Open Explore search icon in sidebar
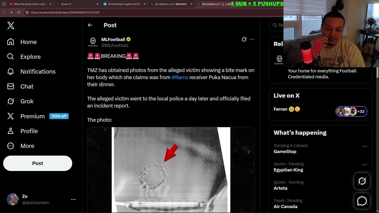 coord(11,57)
